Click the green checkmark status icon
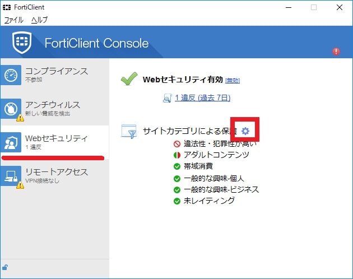Image resolution: width=353 pixels, height=279 pixels. click(x=129, y=78)
